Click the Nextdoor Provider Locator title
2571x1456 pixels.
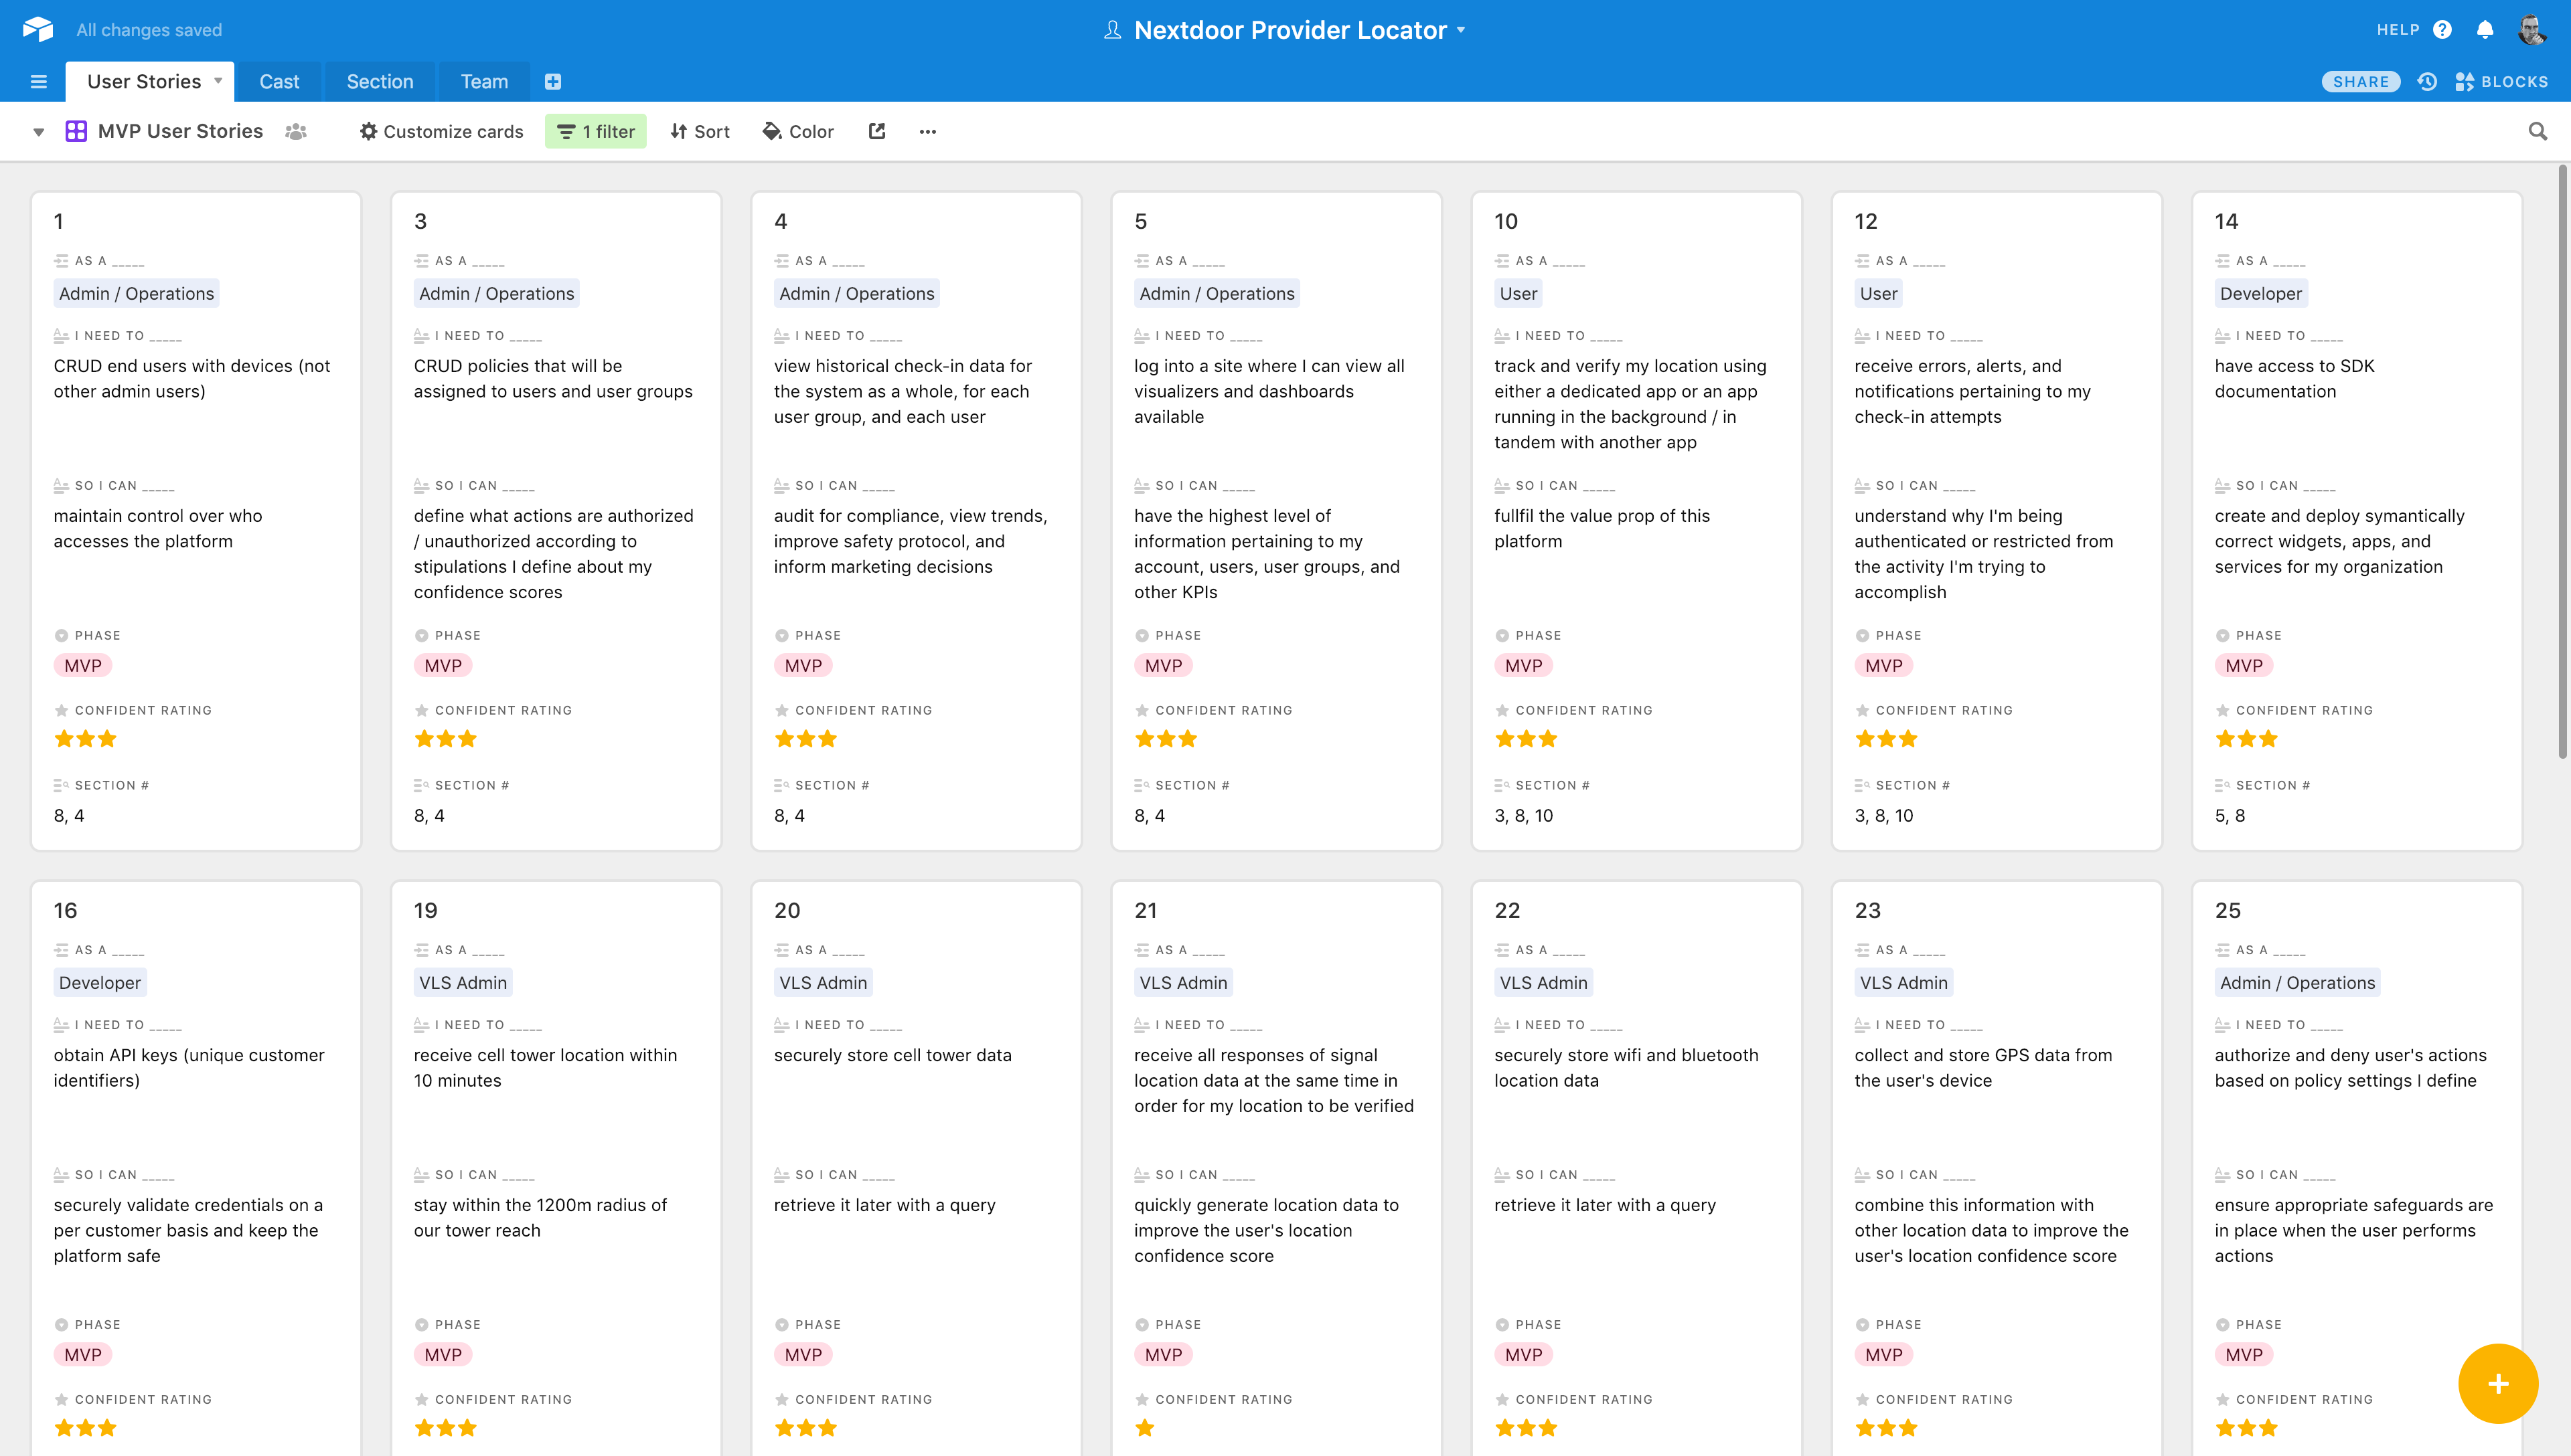[1290, 30]
